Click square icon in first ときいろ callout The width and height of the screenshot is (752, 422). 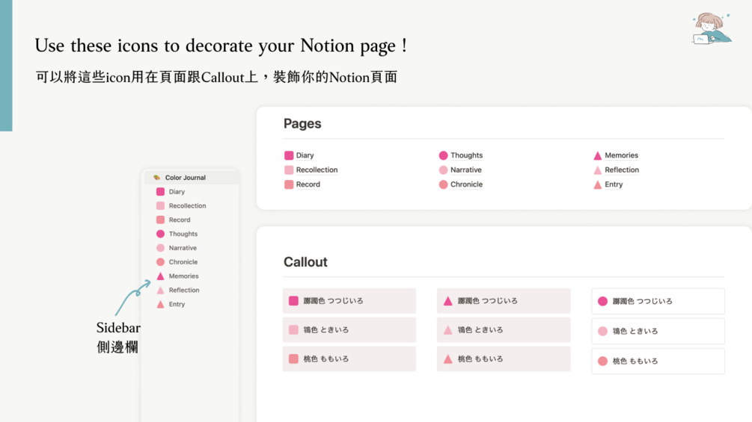(293, 329)
